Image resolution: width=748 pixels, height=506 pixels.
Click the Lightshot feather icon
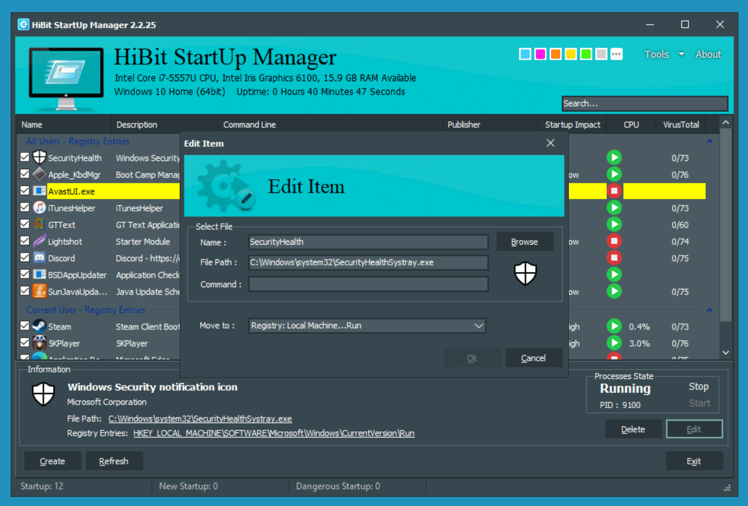(40, 241)
